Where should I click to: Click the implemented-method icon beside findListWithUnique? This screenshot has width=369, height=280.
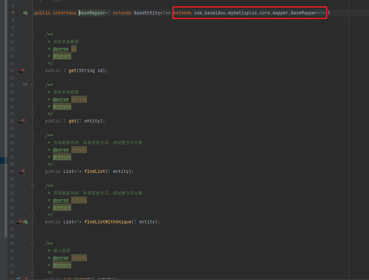pyautogui.click(x=25, y=222)
